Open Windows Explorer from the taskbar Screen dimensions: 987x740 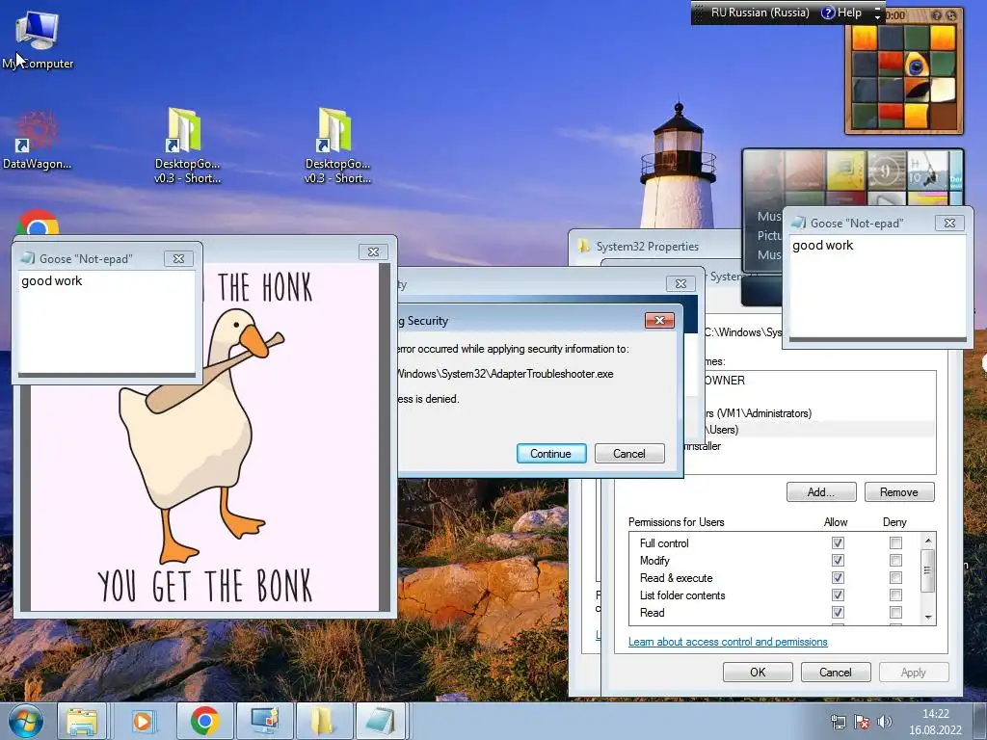[83, 721]
